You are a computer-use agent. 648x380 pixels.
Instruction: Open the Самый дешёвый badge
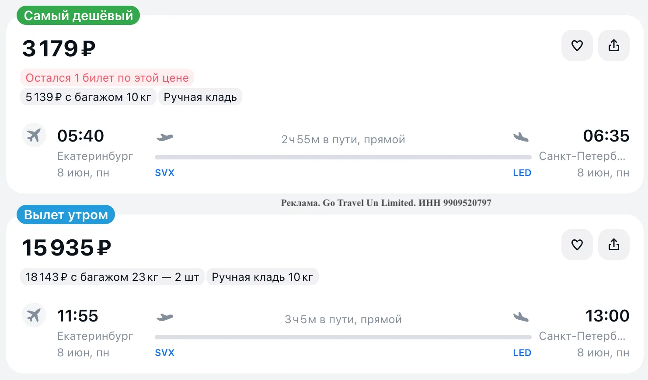(x=78, y=16)
